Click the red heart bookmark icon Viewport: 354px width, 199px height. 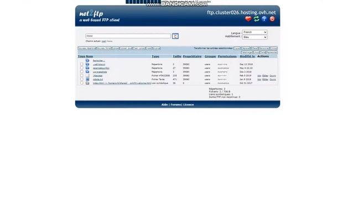pos(248,19)
